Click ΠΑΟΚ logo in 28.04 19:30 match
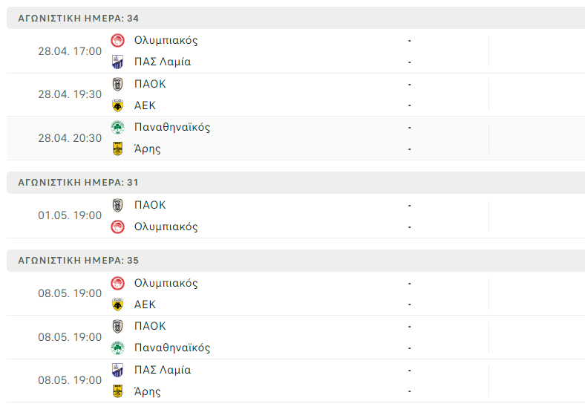Image resolution: width=585 pixels, height=404 pixels. [117, 84]
